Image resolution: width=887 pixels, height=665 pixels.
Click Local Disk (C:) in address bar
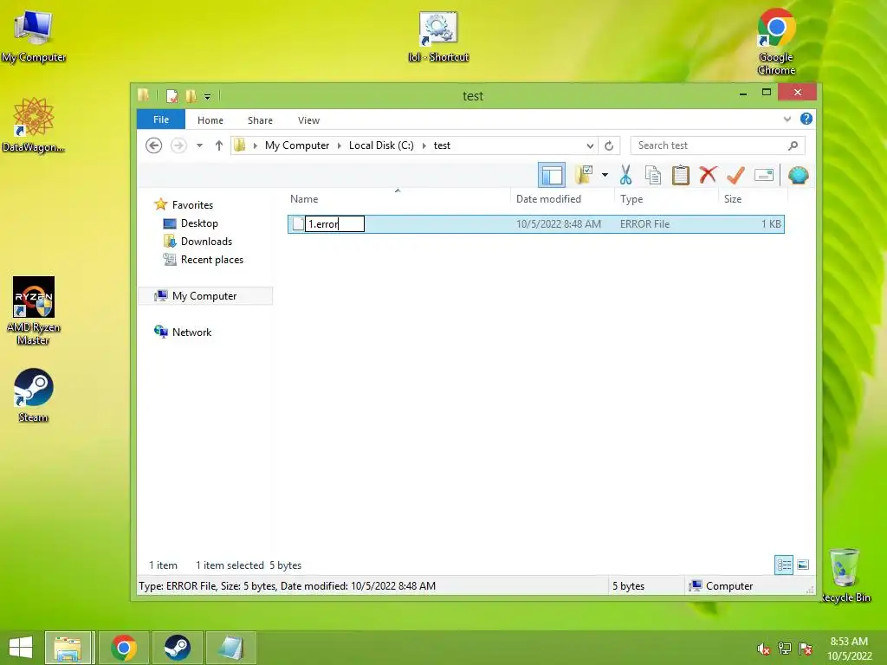(381, 145)
